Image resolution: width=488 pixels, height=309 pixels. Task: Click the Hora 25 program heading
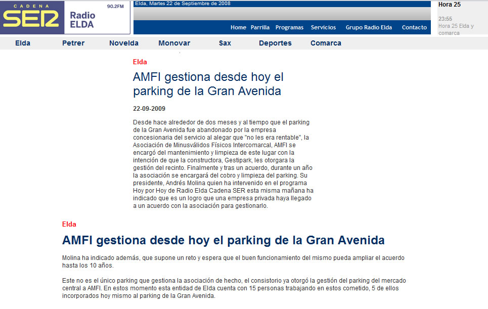pyautogui.click(x=450, y=5)
